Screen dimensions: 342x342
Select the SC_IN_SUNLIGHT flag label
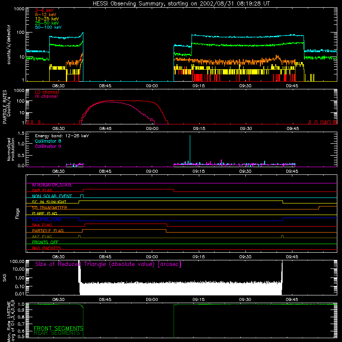49,202
